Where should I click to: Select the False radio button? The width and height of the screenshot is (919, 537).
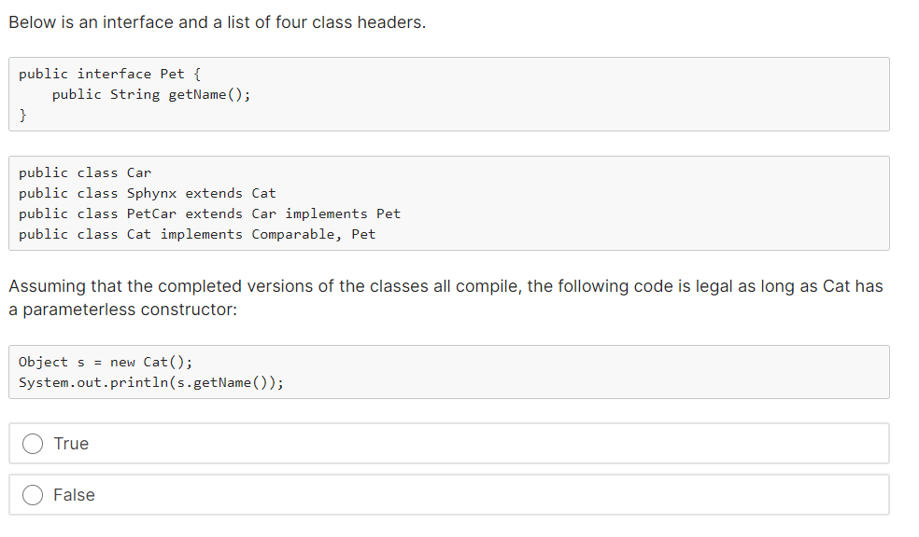33,495
